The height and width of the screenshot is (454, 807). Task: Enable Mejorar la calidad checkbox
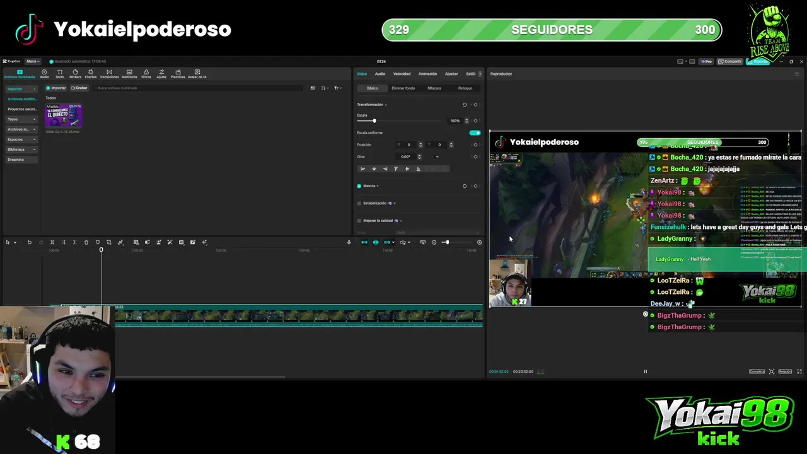click(x=359, y=221)
